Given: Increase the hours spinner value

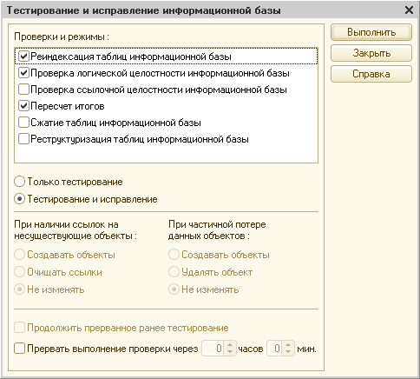Looking at the screenshot, I should [x=230, y=345].
